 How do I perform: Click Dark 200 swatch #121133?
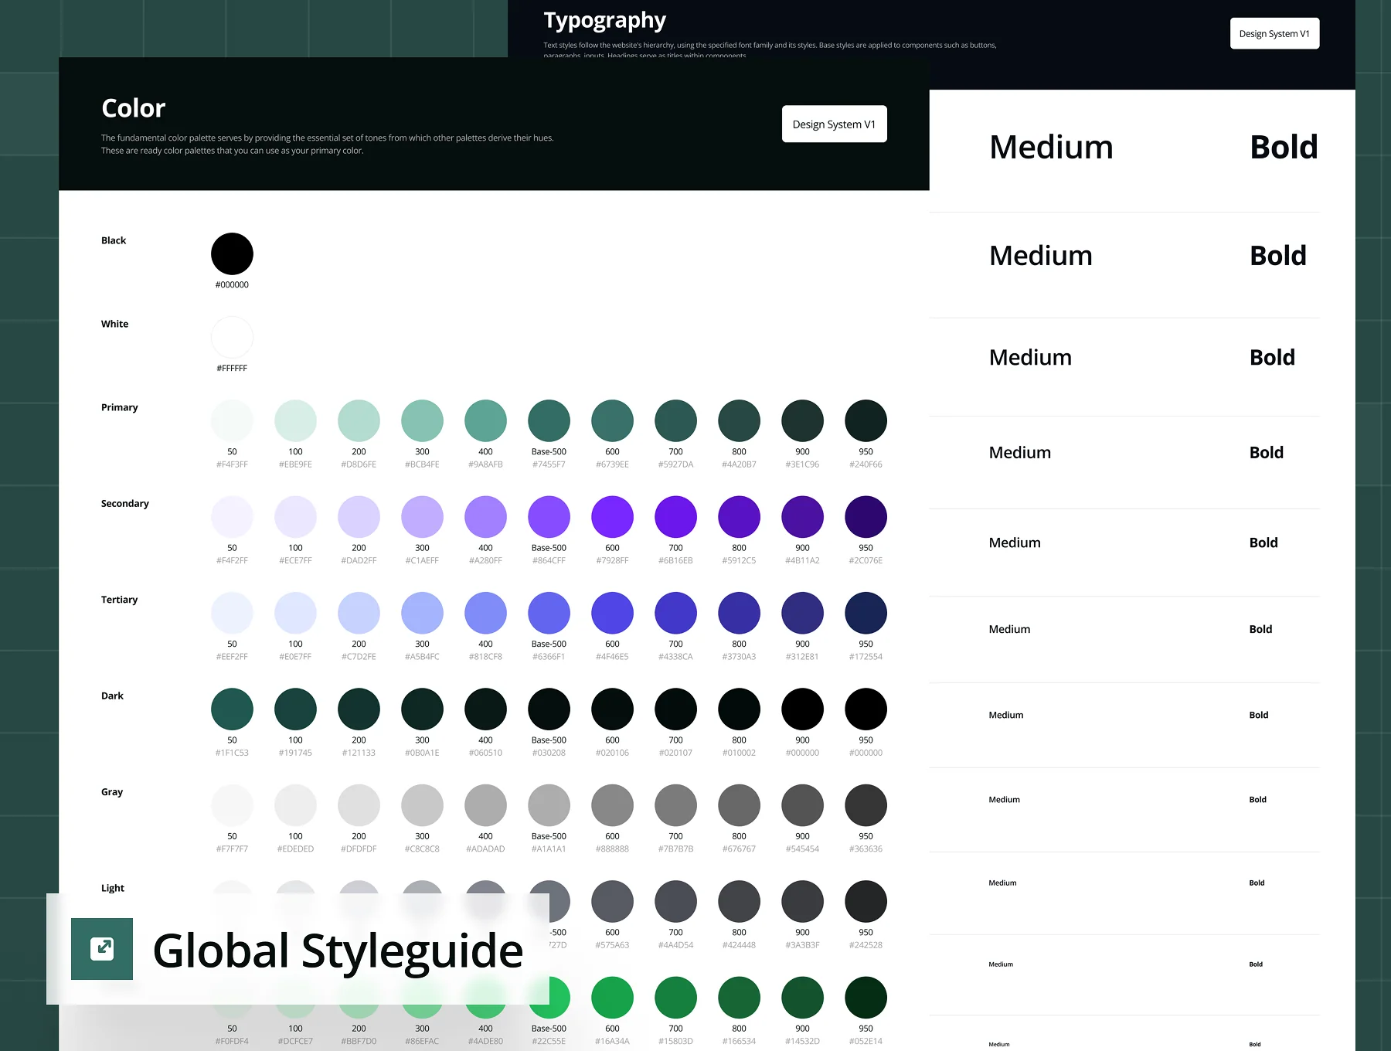359,709
